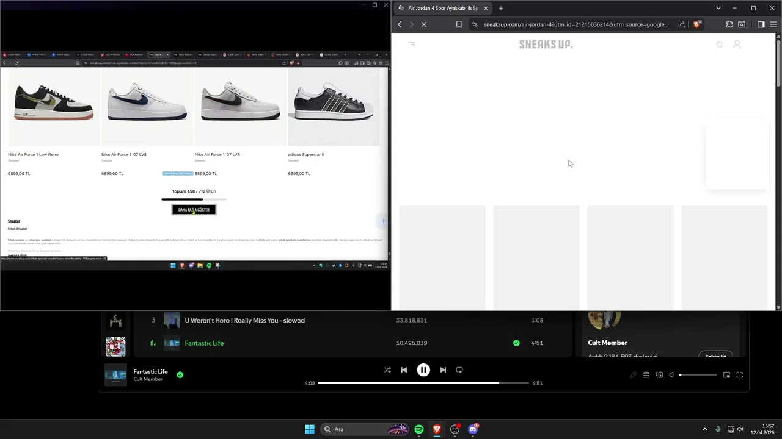This screenshot has height=439, width=782.
Task: Stop loading the Air Jordan 4 page
Action: (424, 24)
